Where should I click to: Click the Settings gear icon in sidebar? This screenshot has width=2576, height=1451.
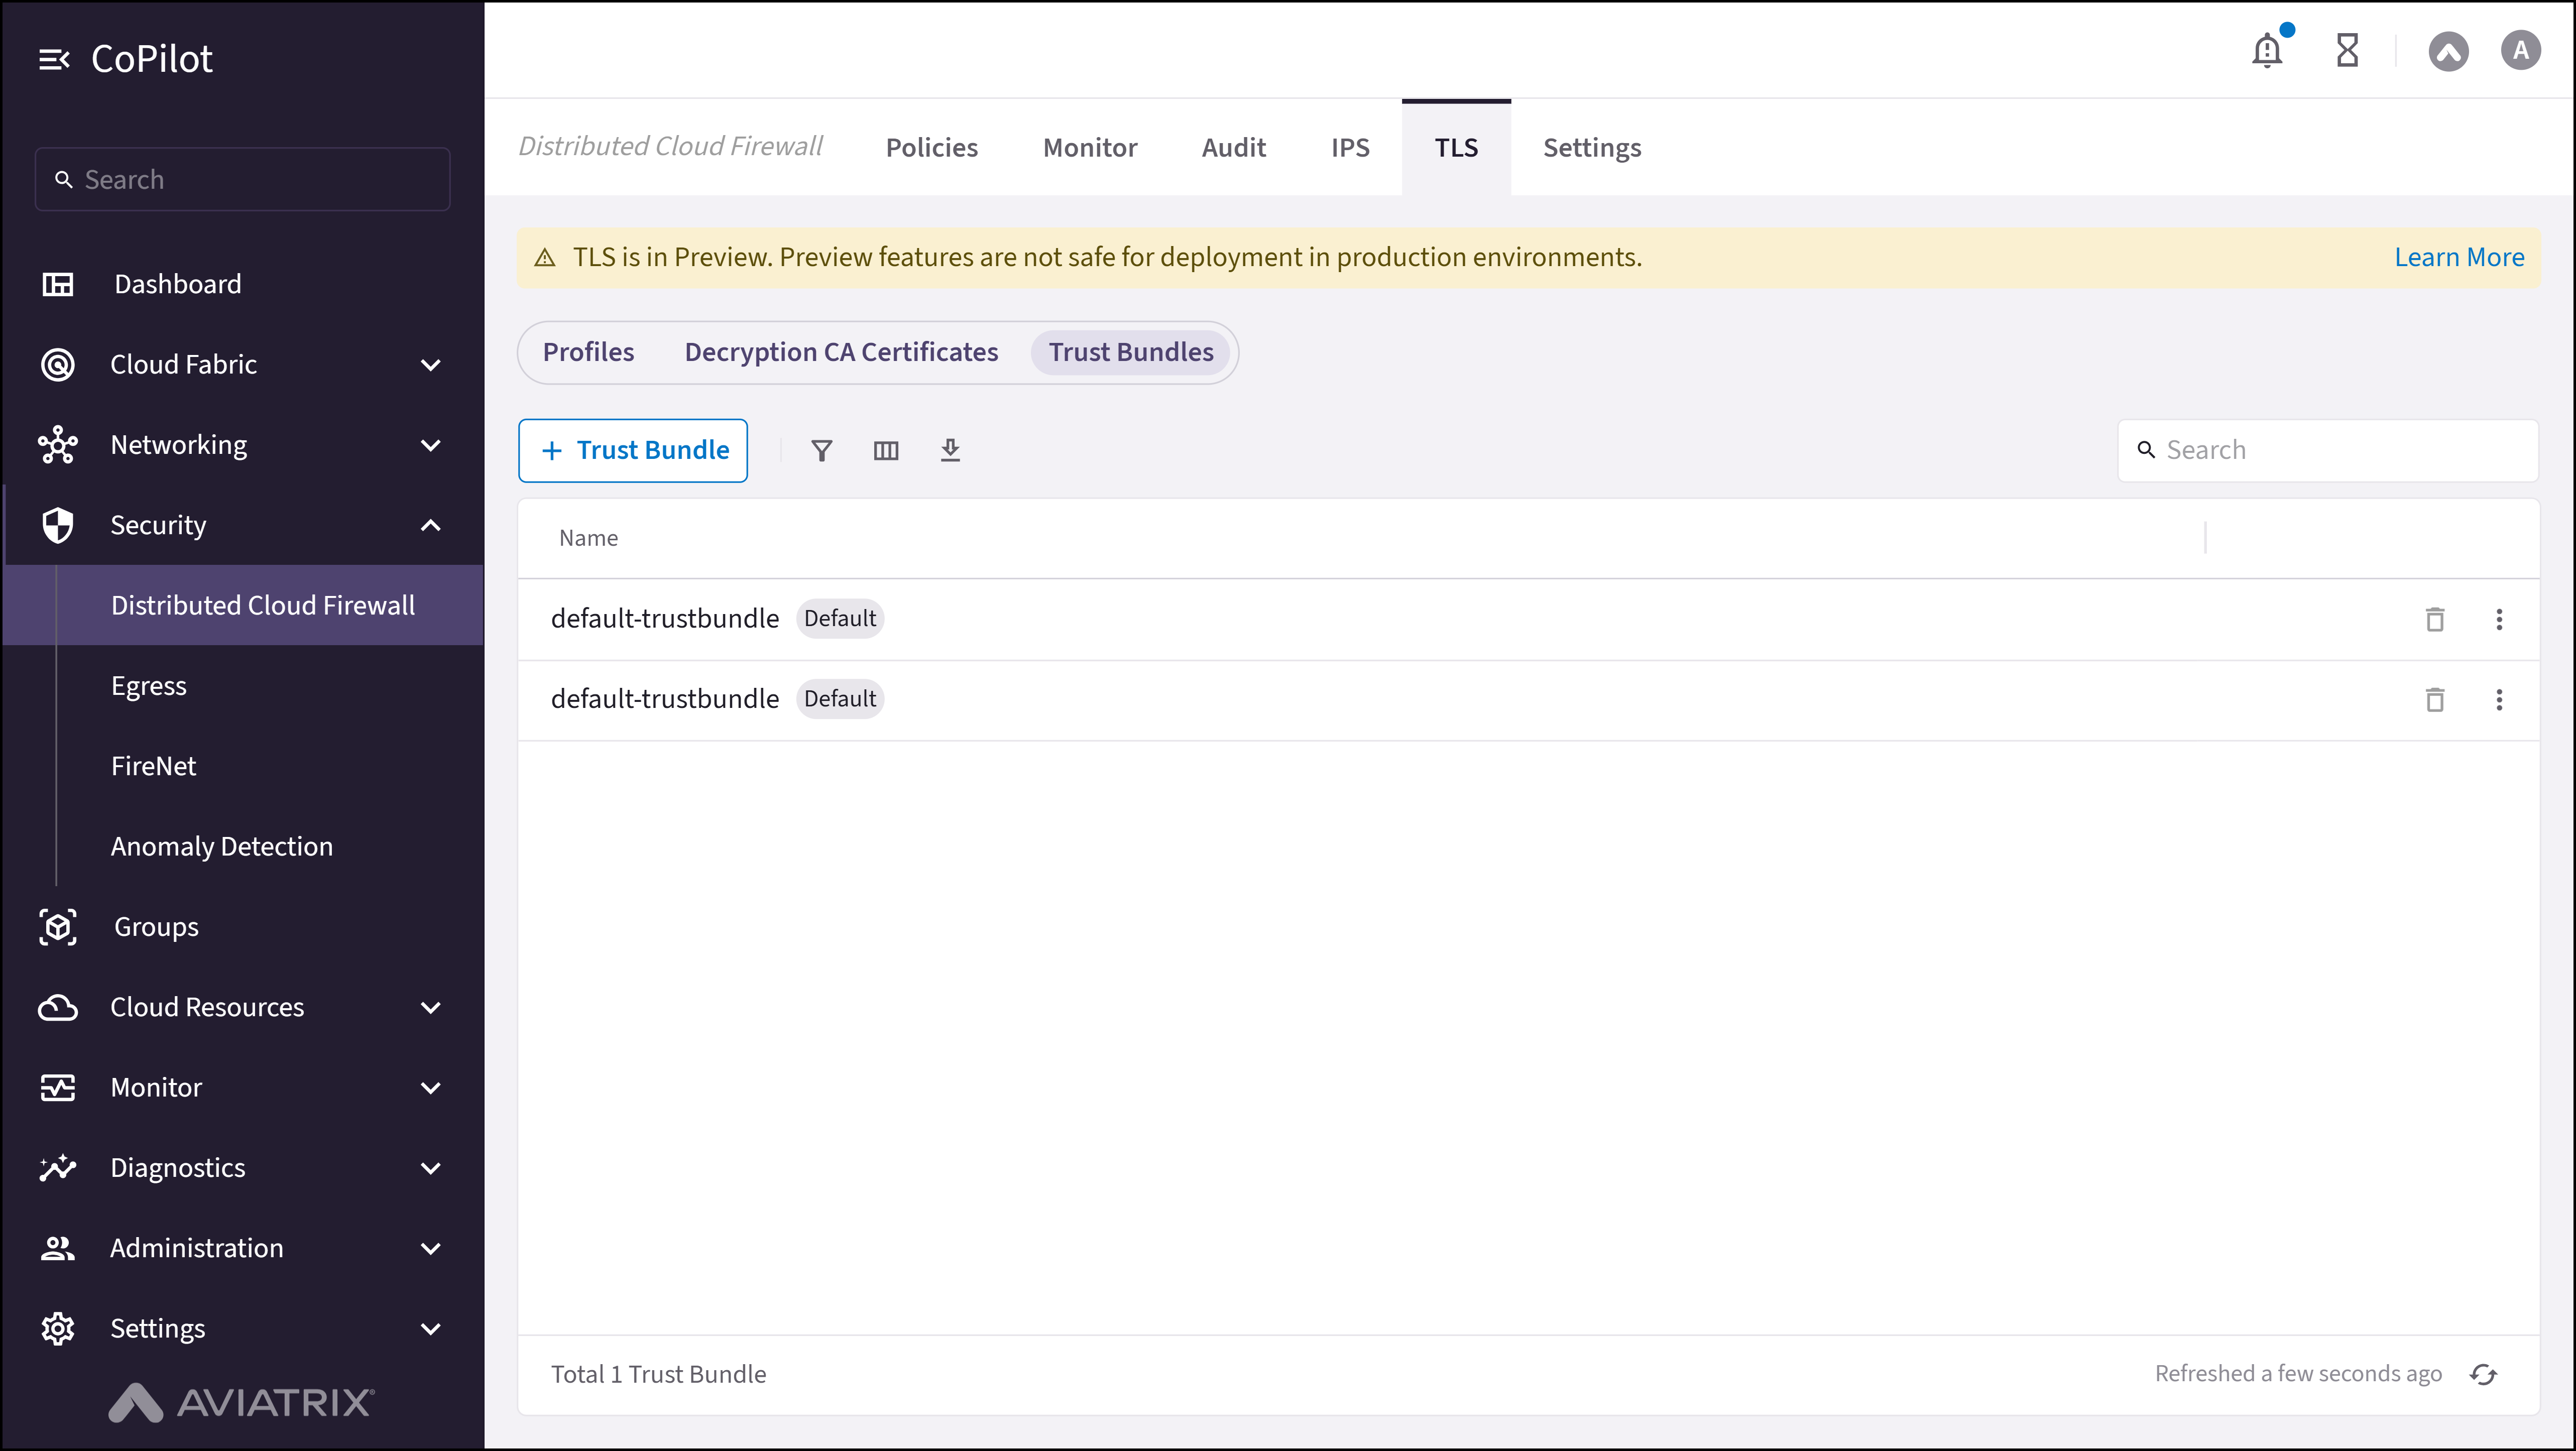click(58, 1329)
